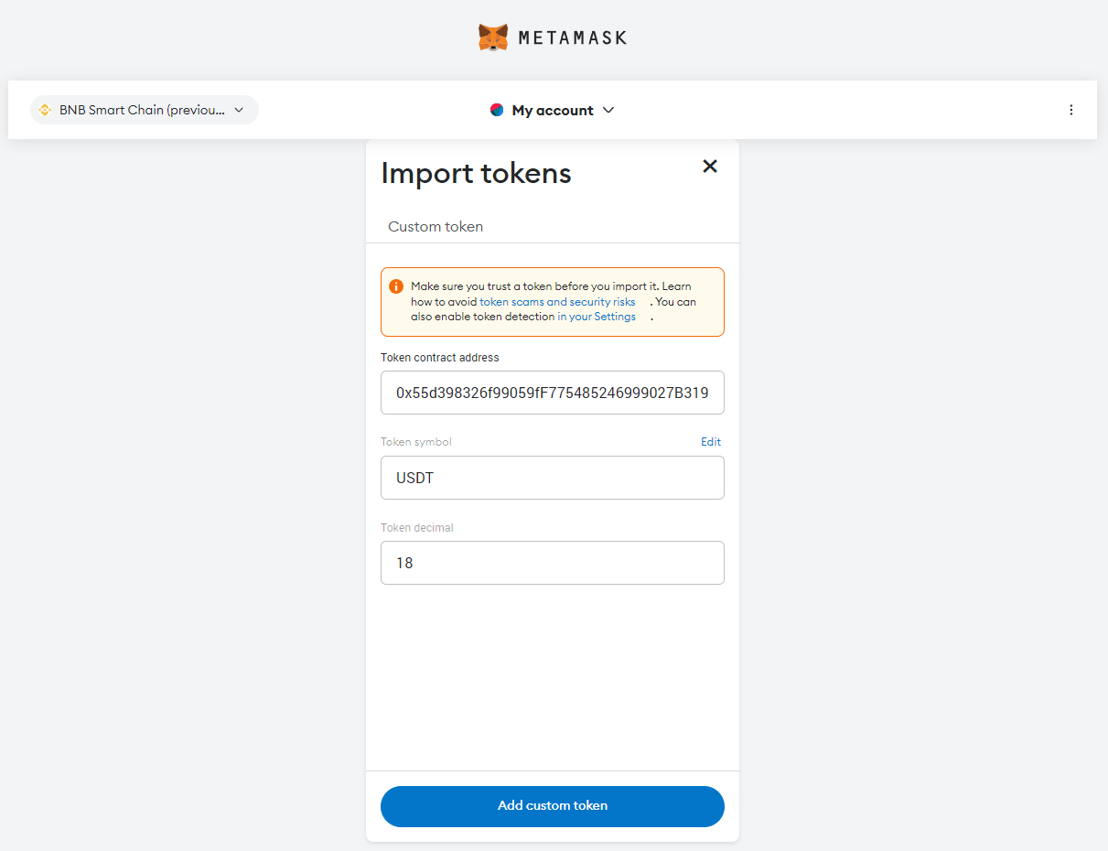Viewport: 1108px width, 851px height.
Task: Click Edit next to Token symbol
Action: 711,442
